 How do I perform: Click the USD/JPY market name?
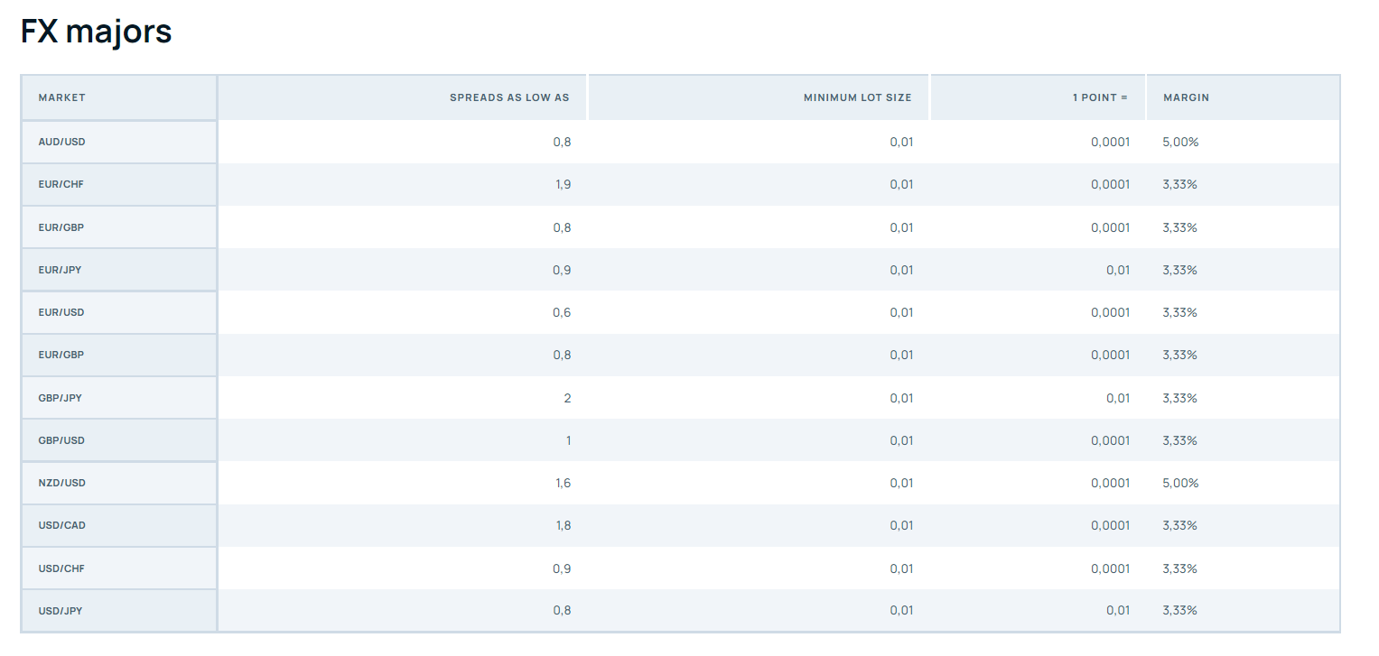pos(60,611)
